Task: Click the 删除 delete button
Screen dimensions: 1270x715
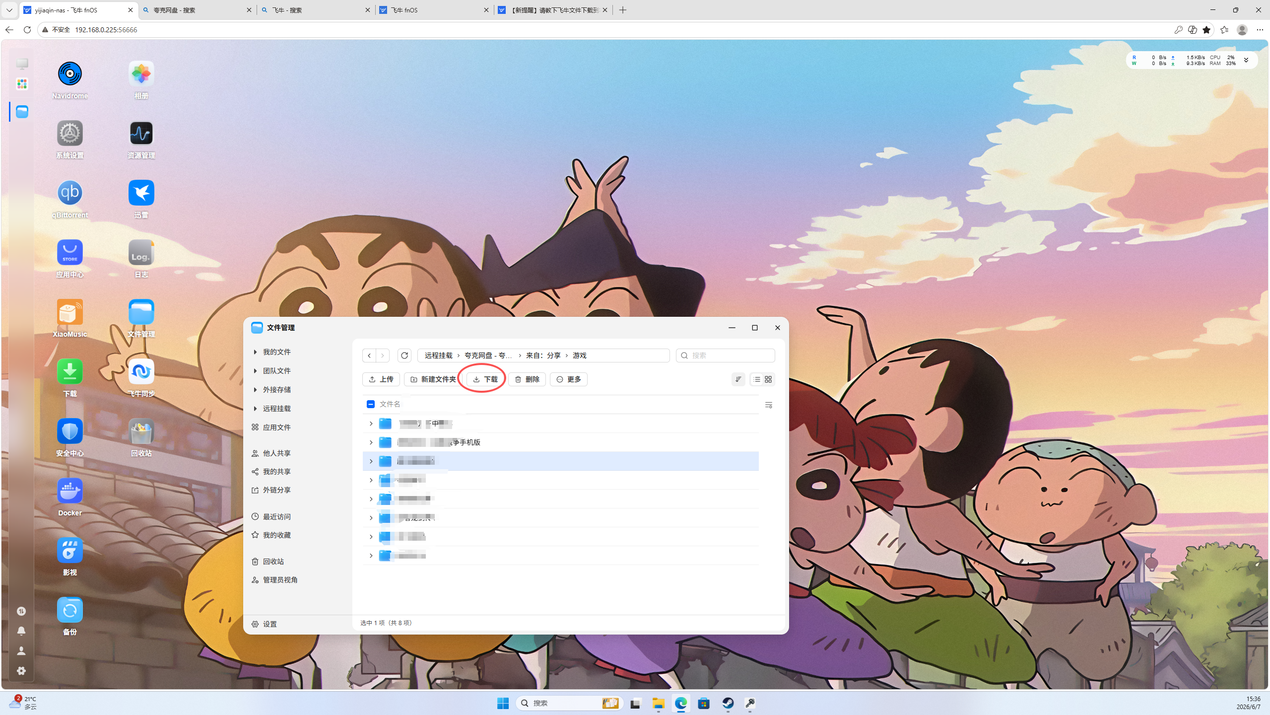Action: (x=527, y=379)
